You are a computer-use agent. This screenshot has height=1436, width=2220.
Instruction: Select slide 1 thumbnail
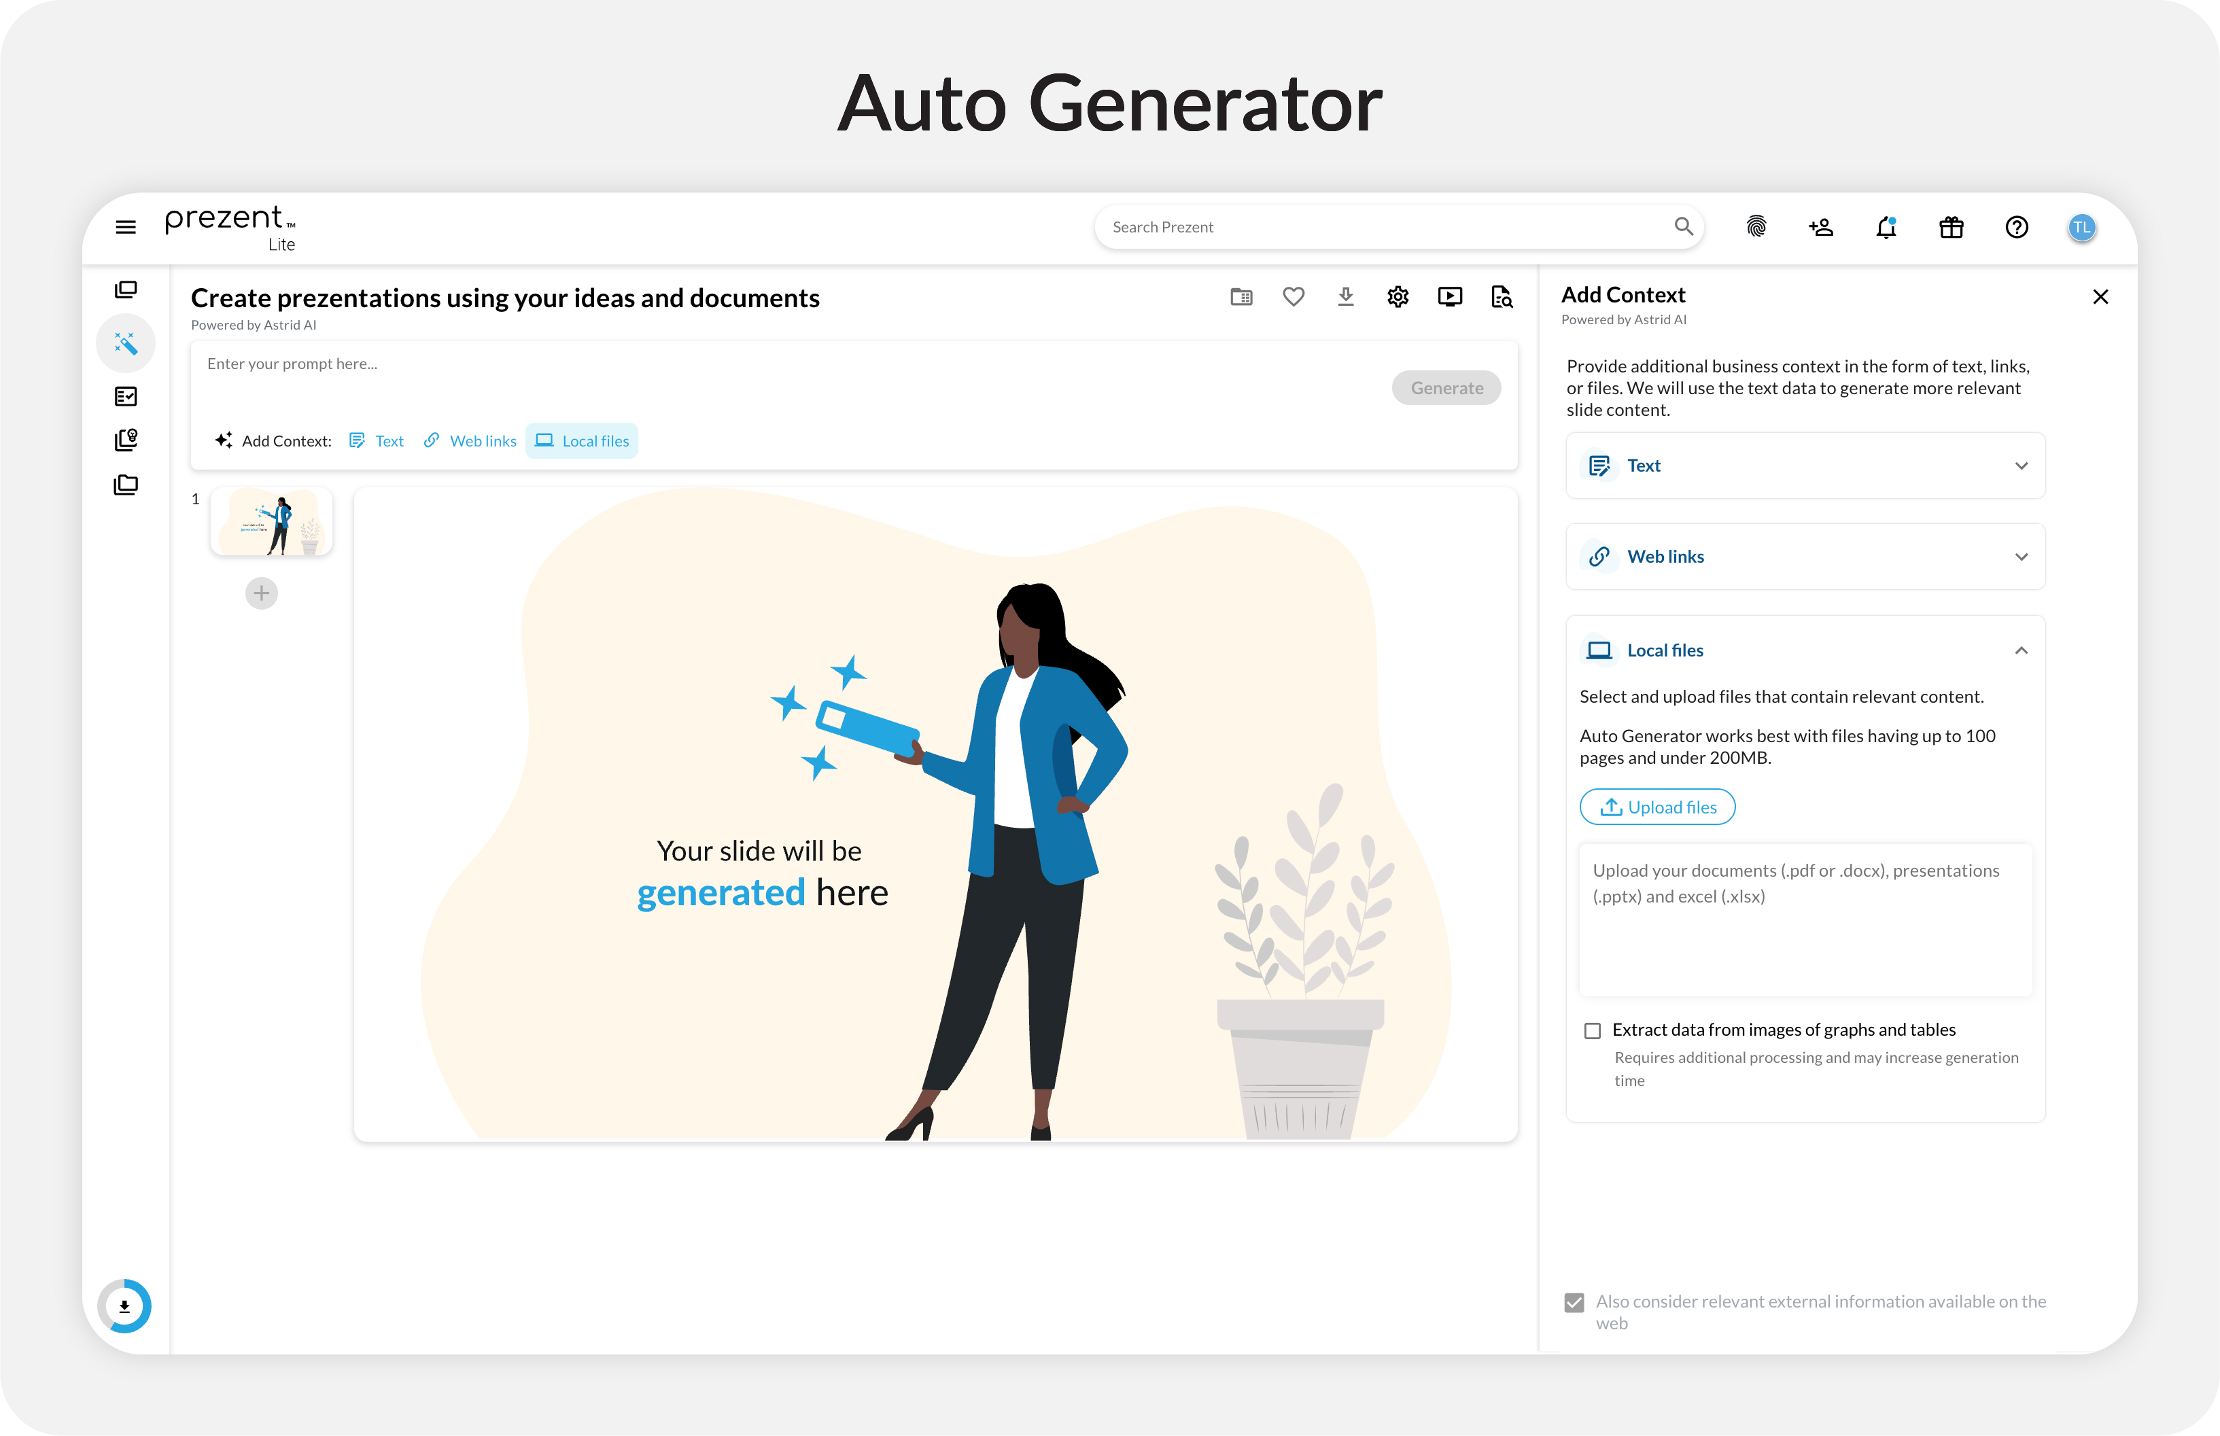click(x=271, y=522)
